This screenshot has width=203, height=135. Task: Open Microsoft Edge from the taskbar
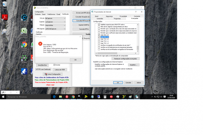click(54, 97)
